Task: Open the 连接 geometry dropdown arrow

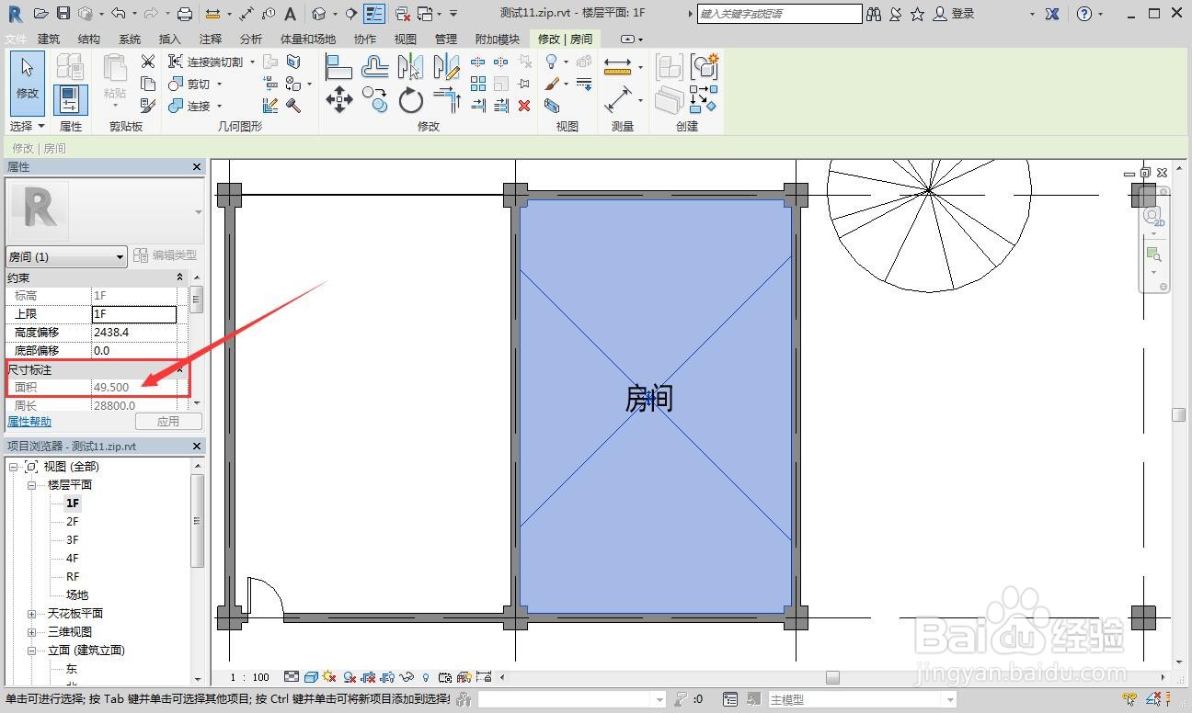Action: [x=219, y=106]
